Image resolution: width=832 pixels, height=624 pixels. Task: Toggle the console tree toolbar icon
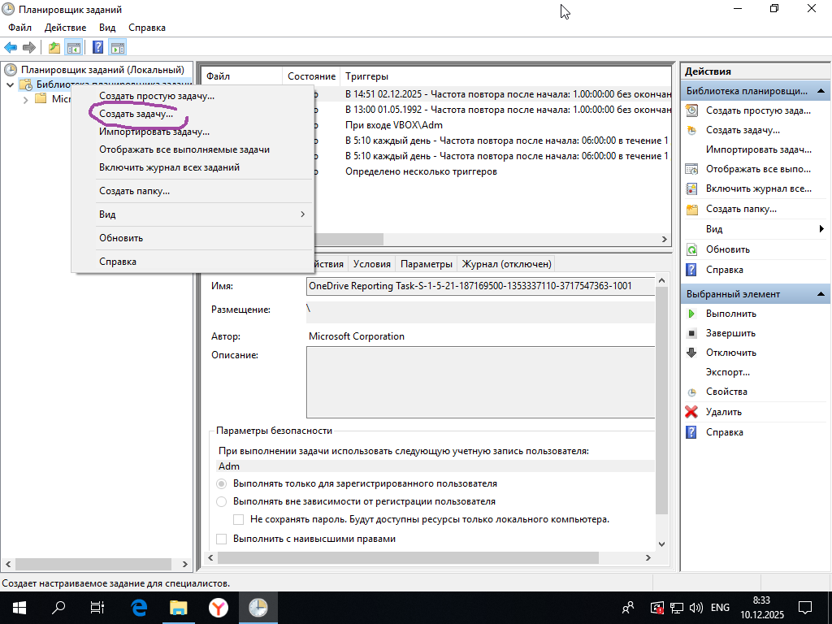(73, 47)
